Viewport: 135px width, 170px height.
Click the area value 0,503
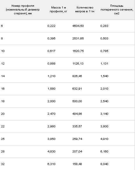click(104, 39)
